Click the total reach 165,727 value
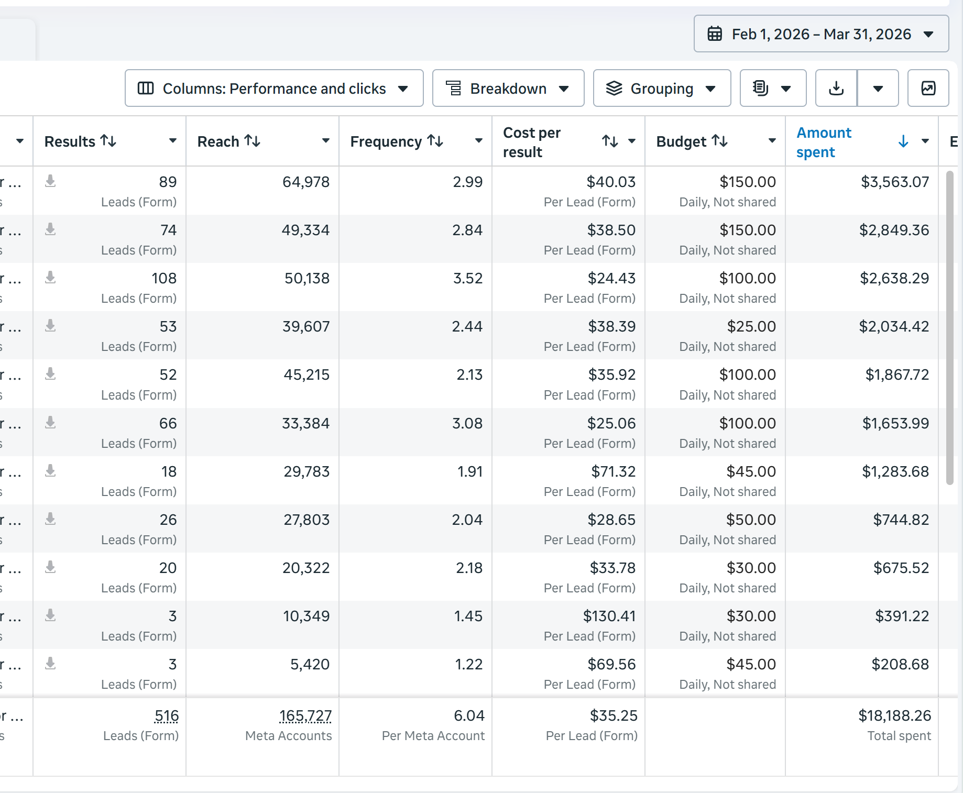This screenshot has height=793, width=963. (305, 715)
